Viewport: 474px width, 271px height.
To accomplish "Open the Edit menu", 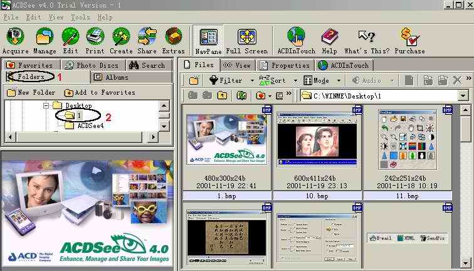I will tap(33, 17).
